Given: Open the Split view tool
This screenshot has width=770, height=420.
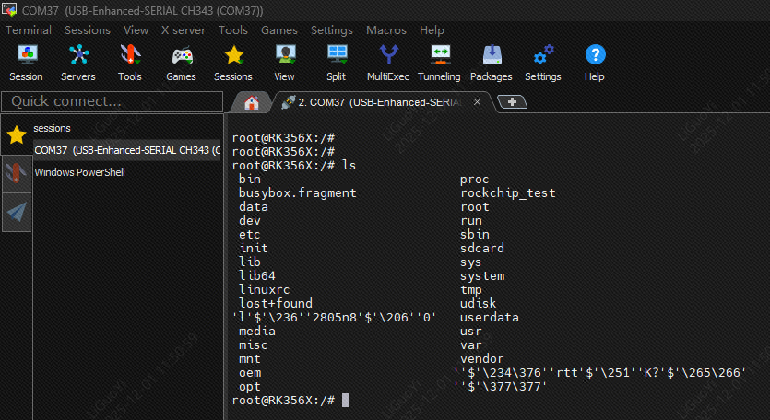Looking at the screenshot, I should click(x=337, y=62).
